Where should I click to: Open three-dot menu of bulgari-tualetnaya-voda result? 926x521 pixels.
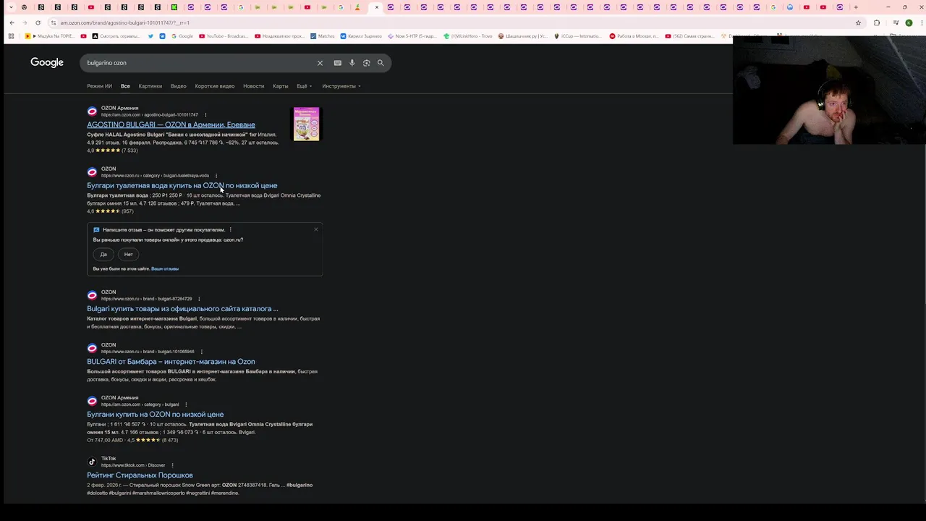(216, 175)
